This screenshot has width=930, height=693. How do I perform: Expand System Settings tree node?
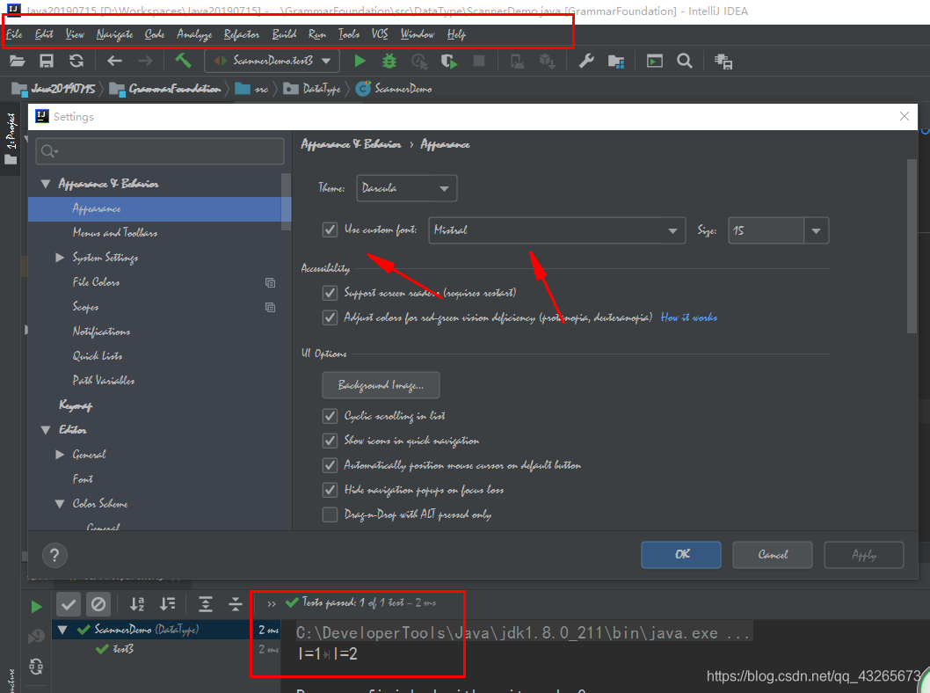click(60, 258)
